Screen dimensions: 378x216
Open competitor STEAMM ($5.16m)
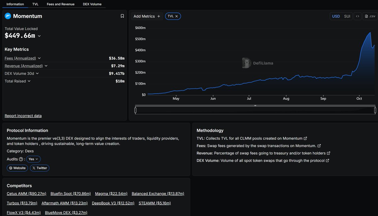click(x=155, y=203)
